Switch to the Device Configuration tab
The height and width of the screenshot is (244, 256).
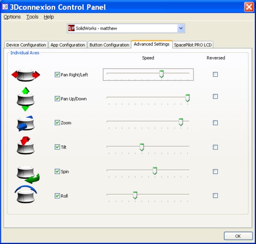pos(26,45)
